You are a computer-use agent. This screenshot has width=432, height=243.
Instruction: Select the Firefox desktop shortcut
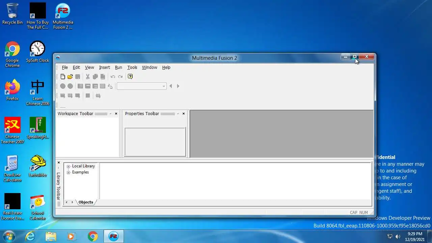point(12,90)
